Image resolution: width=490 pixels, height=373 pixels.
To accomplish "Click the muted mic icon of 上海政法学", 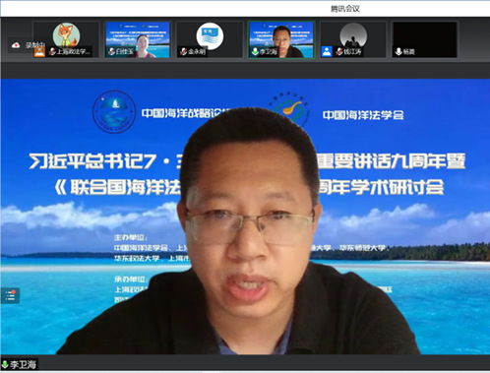I will (52, 51).
